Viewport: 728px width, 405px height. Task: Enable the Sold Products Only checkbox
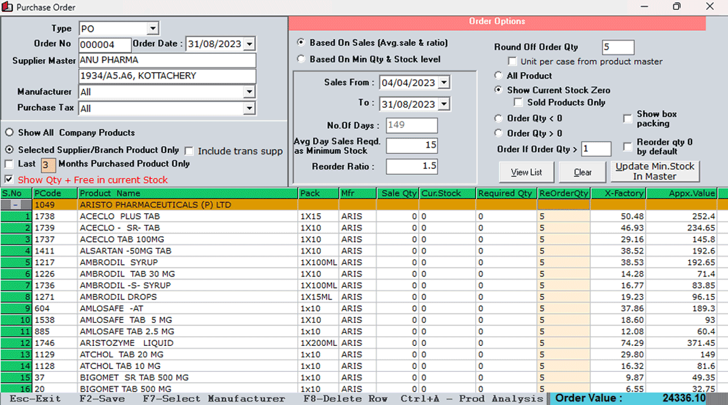[518, 102]
